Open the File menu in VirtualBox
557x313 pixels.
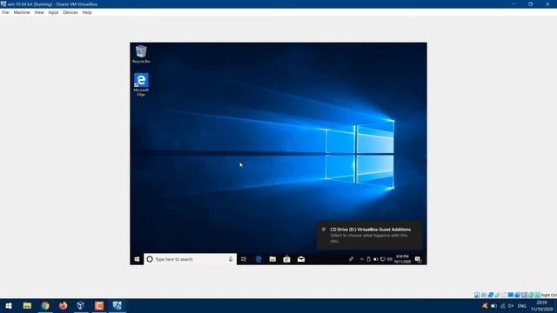point(5,12)
